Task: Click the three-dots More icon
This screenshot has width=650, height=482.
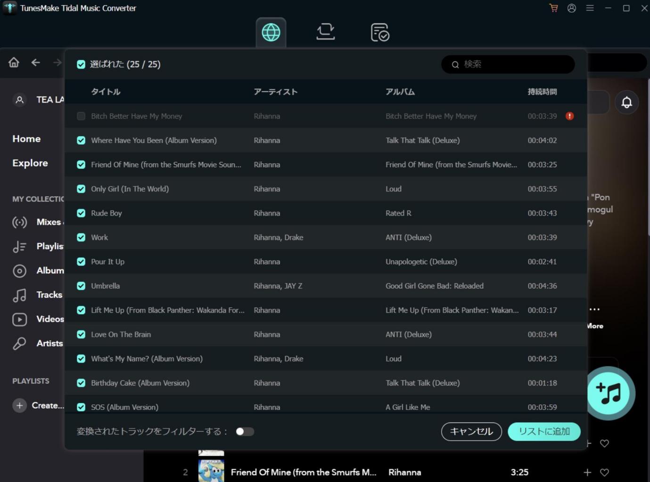Action: point(594,309)
